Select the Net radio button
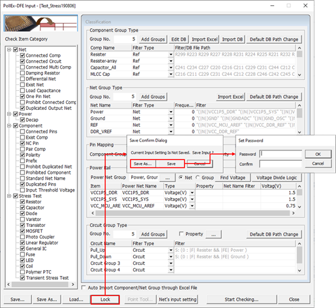336x308 pixels. coord(181,177)
